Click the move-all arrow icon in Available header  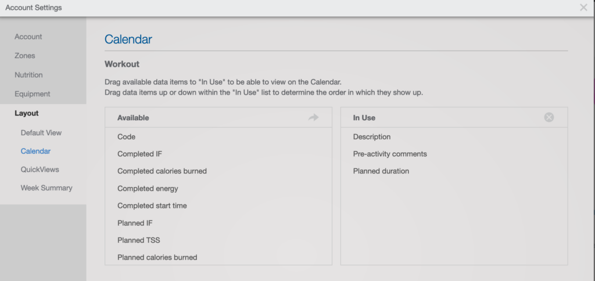(313, 117)
